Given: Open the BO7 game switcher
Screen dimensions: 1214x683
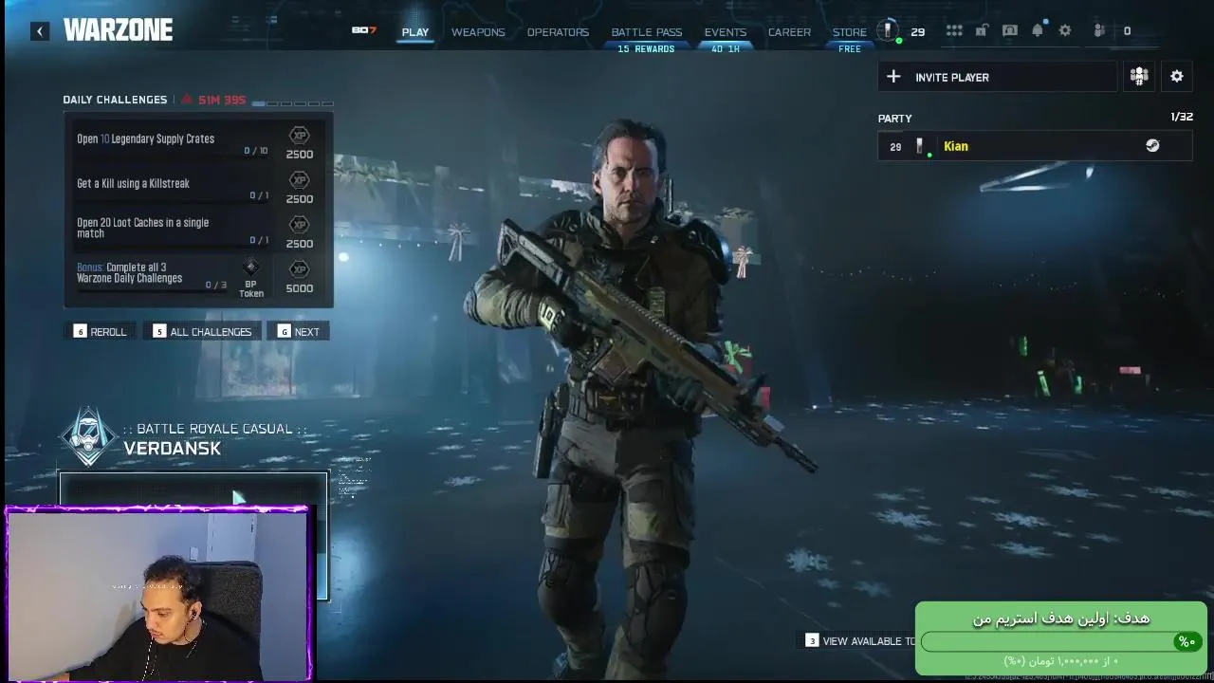Looking at the screenshot, I should click(x=364, y=30).
